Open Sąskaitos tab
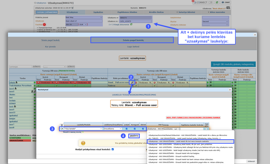 [x=98, y=12]
